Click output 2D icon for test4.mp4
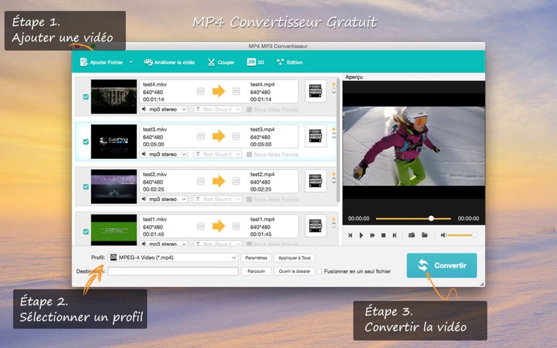Viewport: 557px width, 348px height. [x=236, y=91]
